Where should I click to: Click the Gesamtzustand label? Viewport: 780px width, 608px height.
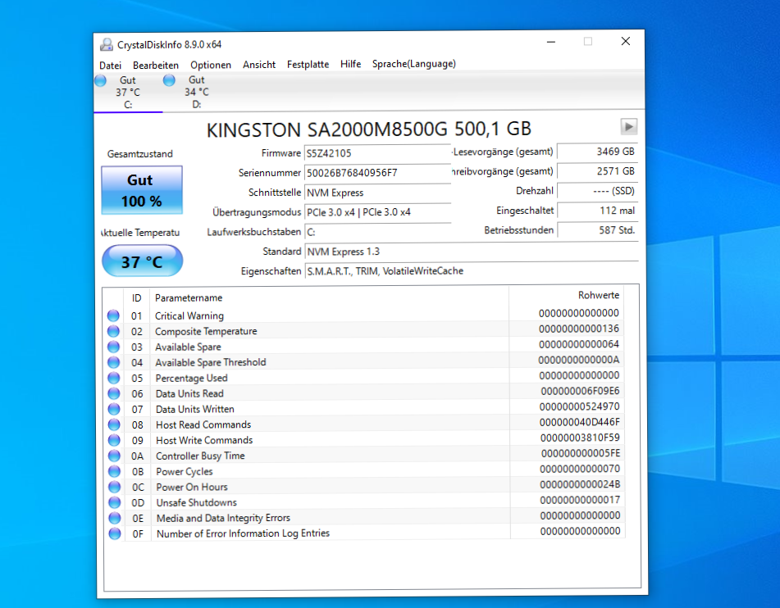[139, 154]
